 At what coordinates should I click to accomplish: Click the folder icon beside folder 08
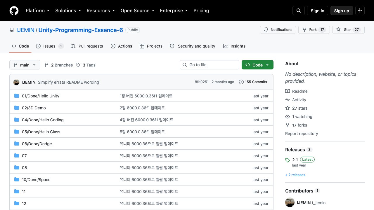coord(17,168)
